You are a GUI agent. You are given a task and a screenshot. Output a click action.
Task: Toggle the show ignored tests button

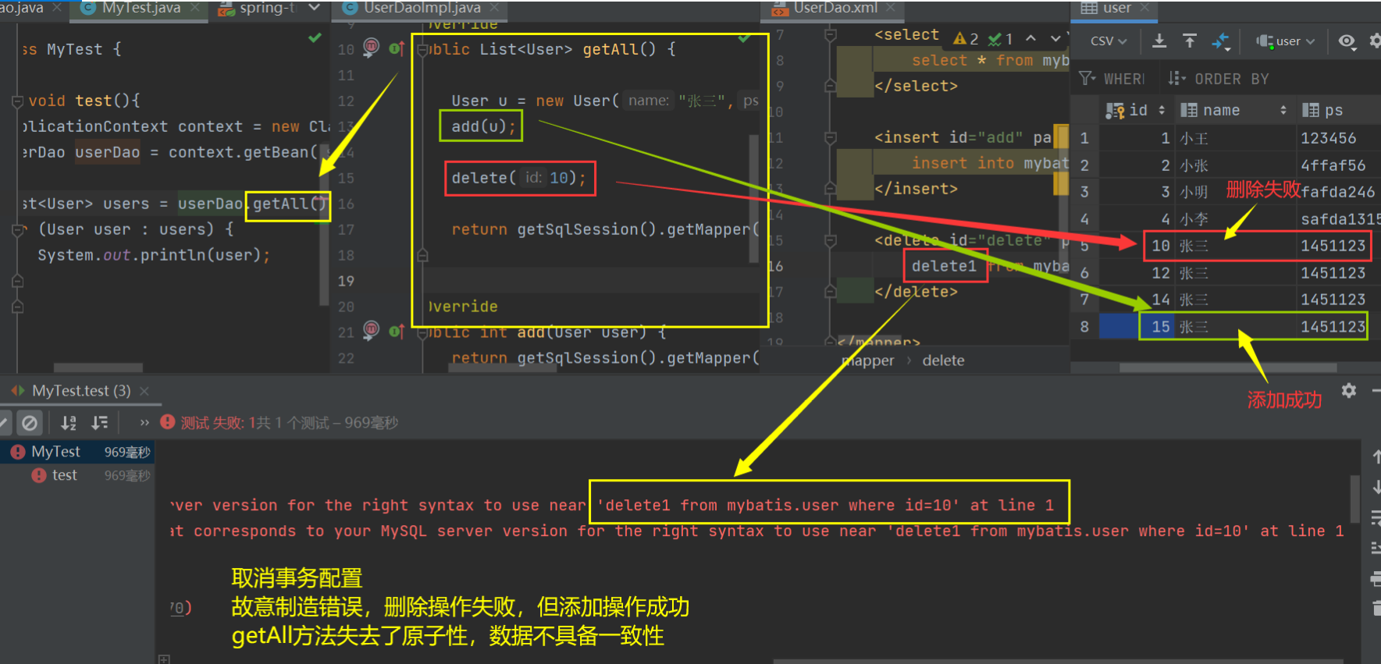(30, 423)
